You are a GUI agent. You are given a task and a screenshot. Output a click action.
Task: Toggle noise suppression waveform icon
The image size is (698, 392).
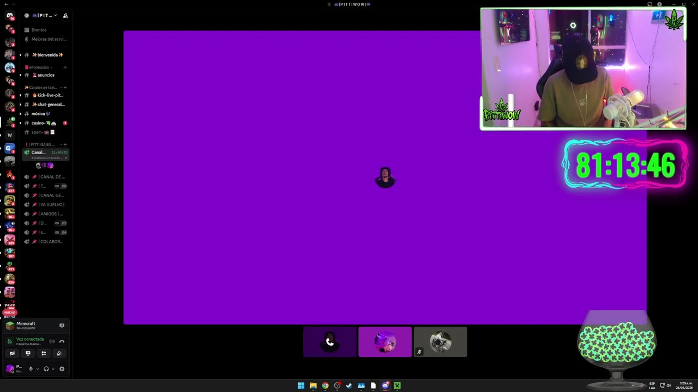[52, 341]
